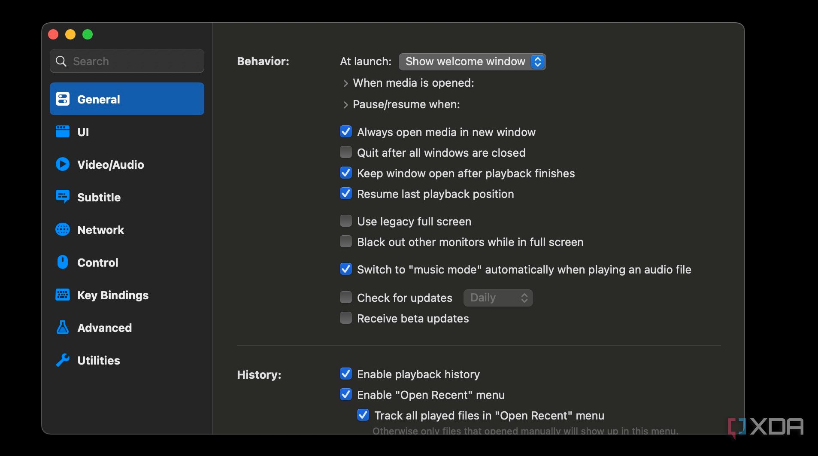Check 'Receive beta updates'
This screenshot has width=818, height=456.
(x=346, y=318)
